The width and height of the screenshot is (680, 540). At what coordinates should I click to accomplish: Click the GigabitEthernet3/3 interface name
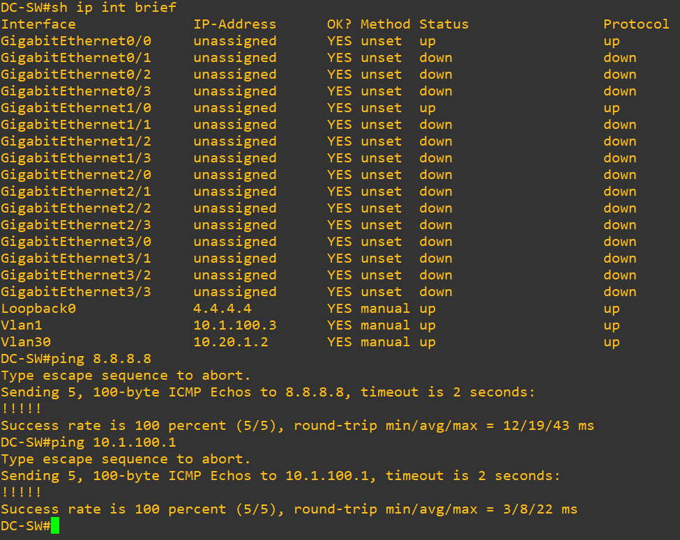pos(75,292)
